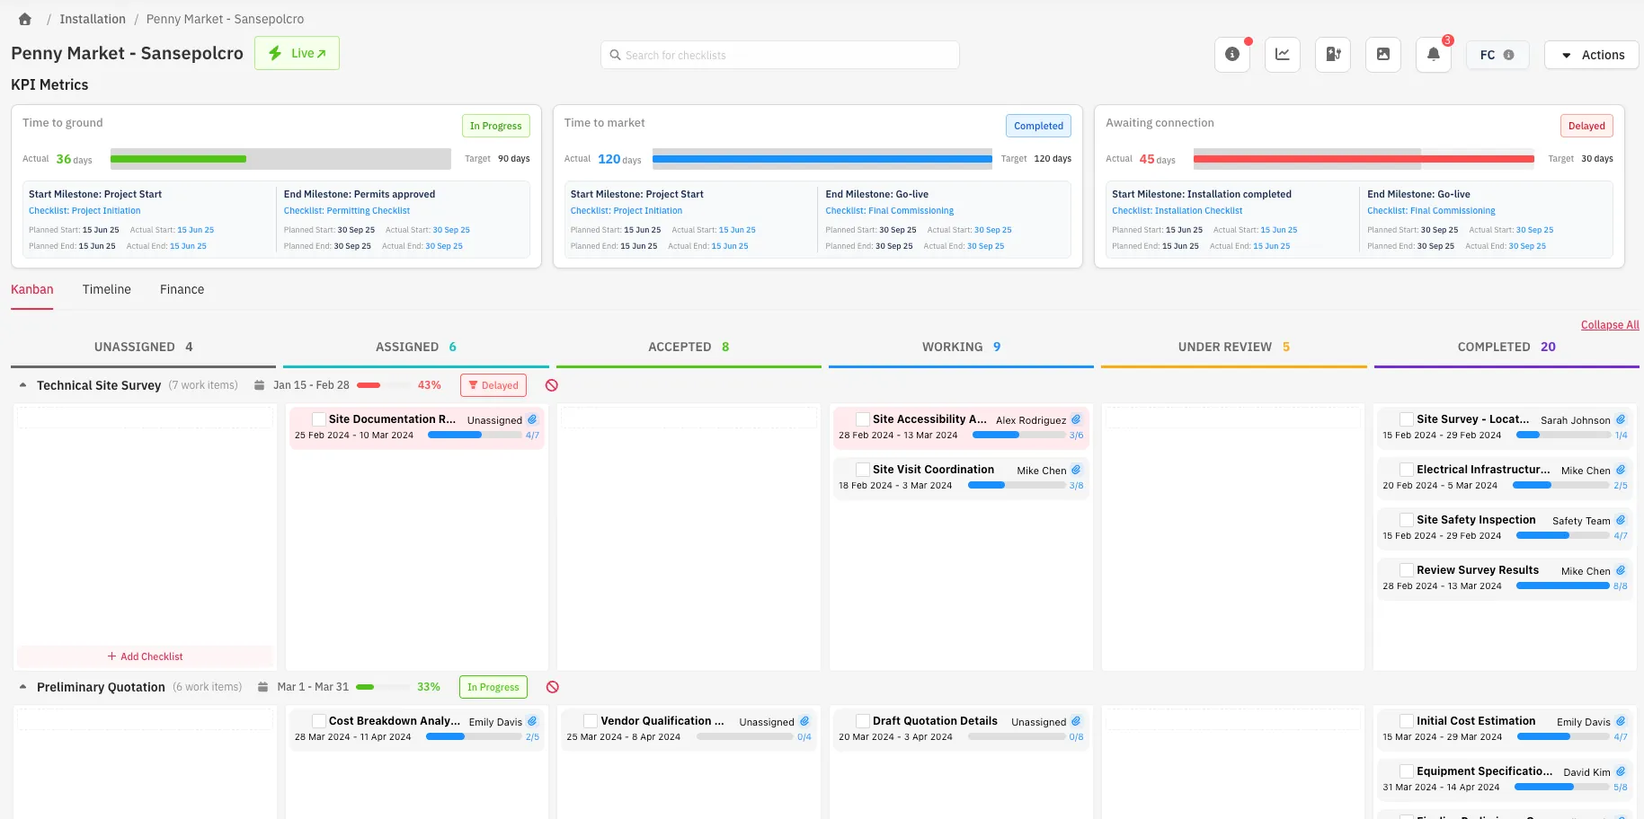The image size is (1644, 819).
Task: Open attachment icon on Site Safety Inspection card
Action: pos(1621,520)
